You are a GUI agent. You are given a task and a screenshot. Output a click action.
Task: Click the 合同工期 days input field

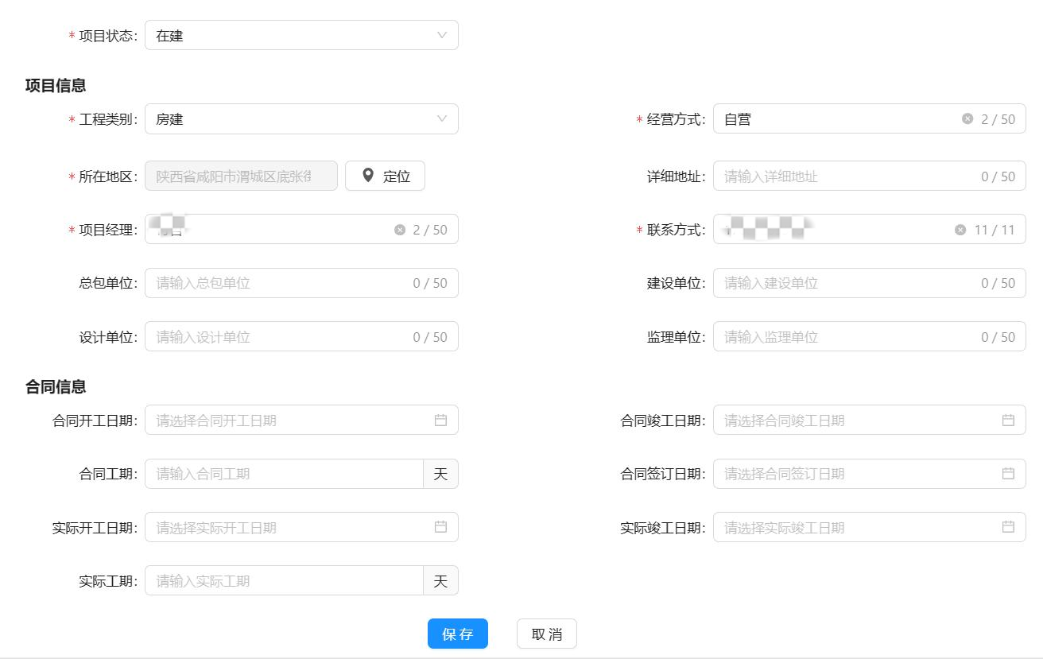(x=284, y=474)
